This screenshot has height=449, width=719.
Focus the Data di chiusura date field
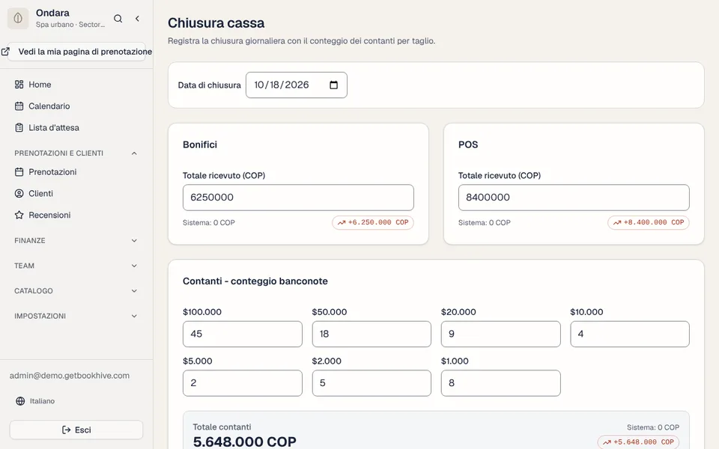(297, 85)
